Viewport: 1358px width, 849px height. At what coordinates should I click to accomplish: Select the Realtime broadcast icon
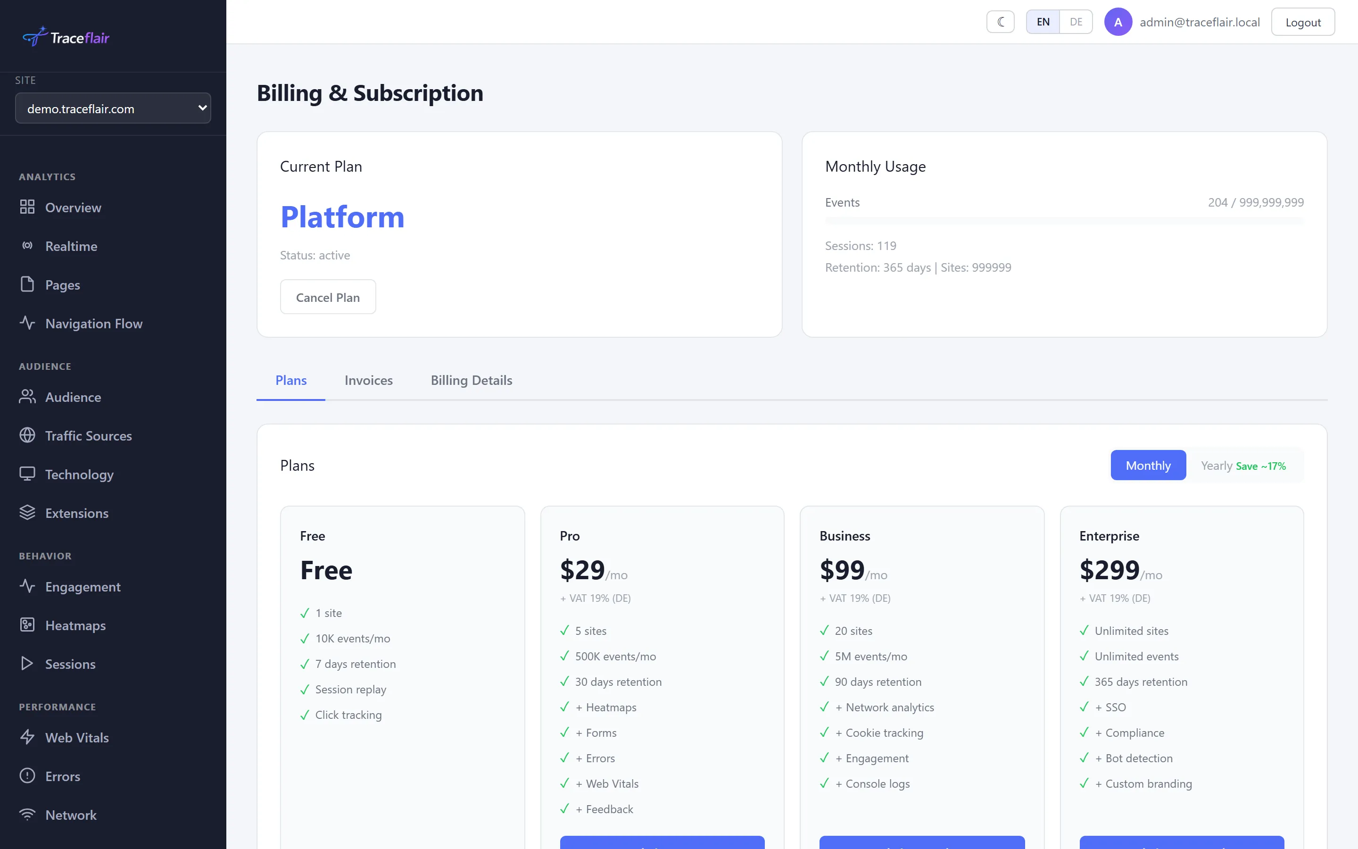pos(27,245)
